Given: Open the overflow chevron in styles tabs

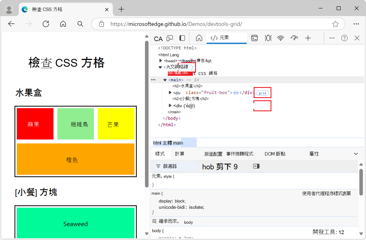Looking at the screenshot, I should 356,154.
